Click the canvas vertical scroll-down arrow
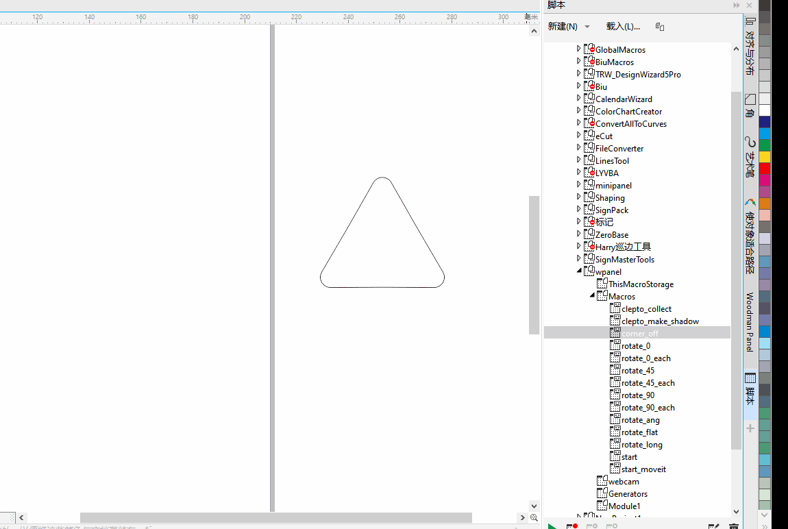 click(x=534, y=506)
